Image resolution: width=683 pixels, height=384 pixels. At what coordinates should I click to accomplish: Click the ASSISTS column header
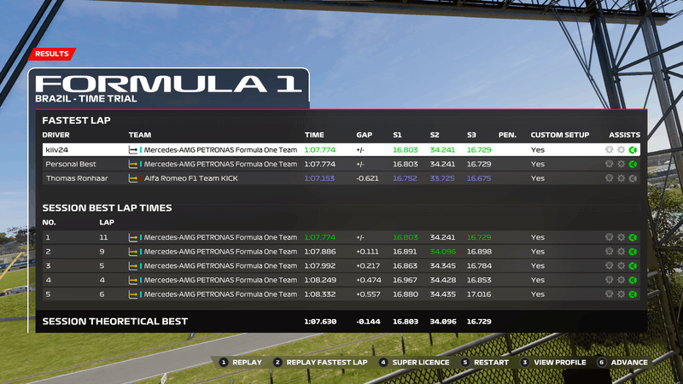pyautogui.click(x=625, y=135)
